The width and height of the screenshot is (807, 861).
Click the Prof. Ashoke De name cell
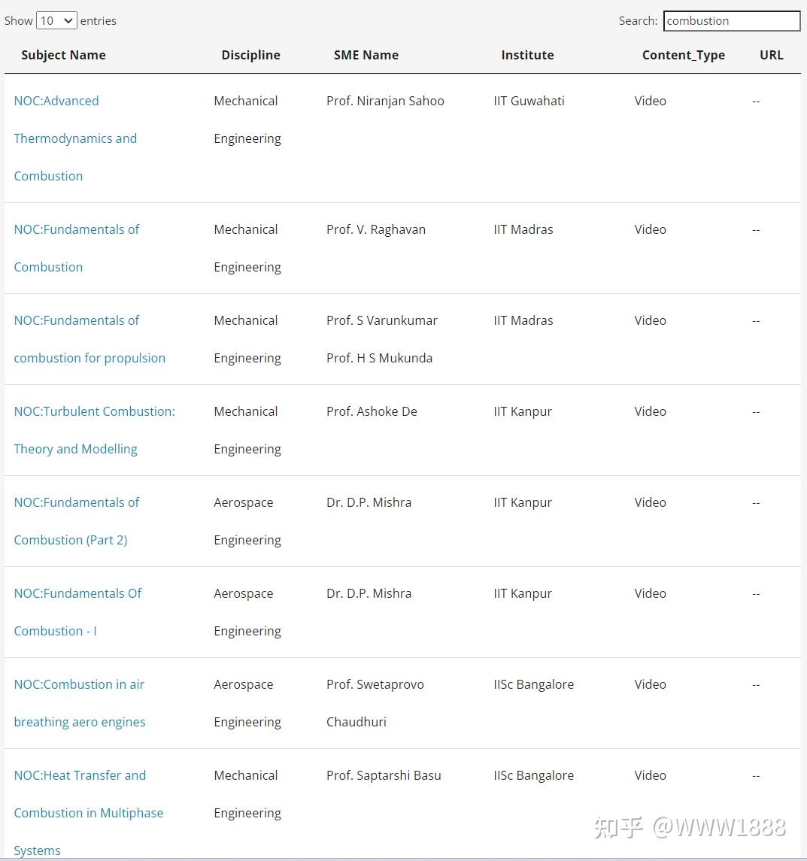click(x=372, y=411)
